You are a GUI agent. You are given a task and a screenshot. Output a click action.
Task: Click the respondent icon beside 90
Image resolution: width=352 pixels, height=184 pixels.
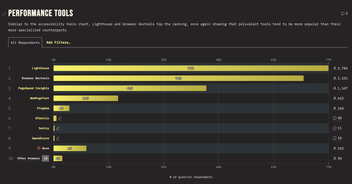pyautogui.click(x=335, y=158)
